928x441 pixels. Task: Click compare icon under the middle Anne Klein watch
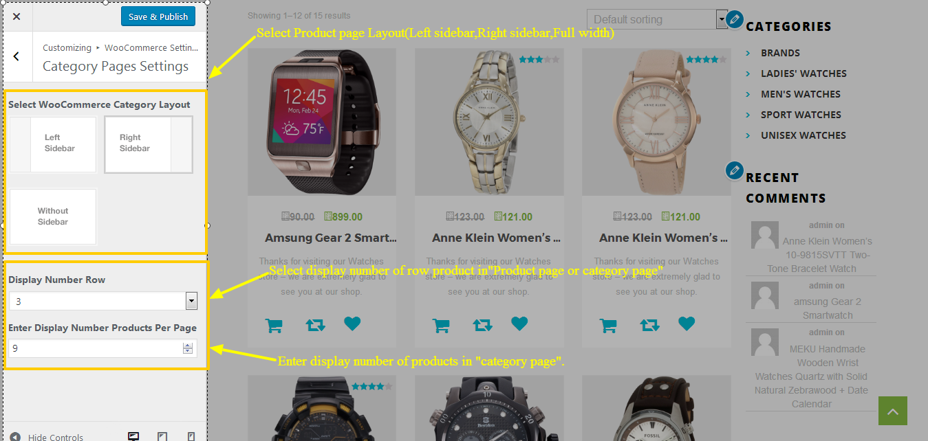click(482, 325)
